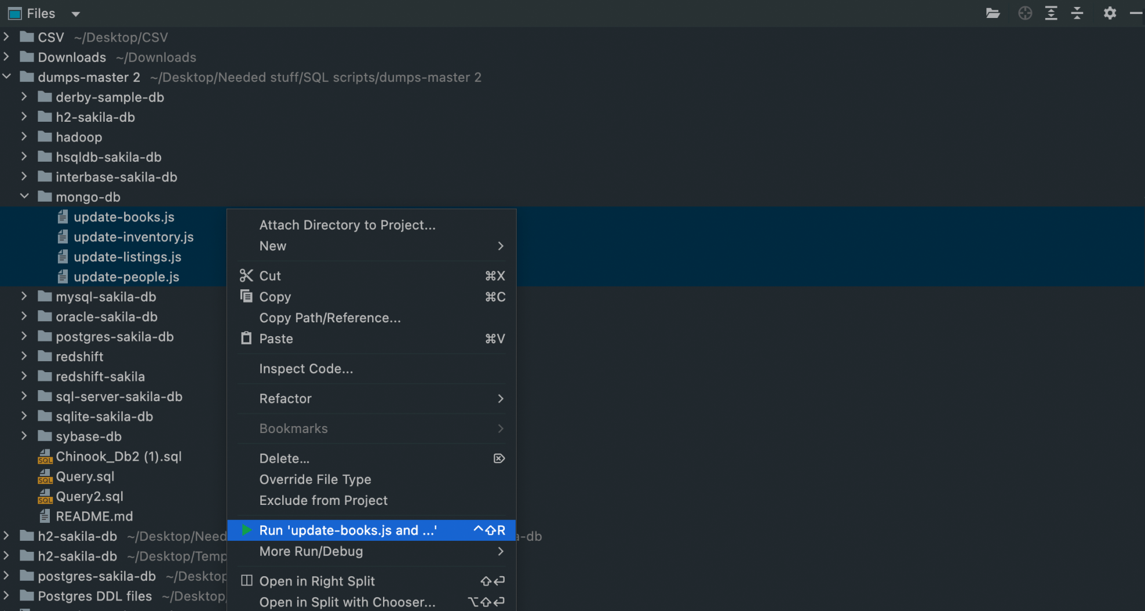Choose Run 'update-books.js and ...' menu entry
Image resolution: width=1145 pixels, height=611 pixels.
pos(348,529)
